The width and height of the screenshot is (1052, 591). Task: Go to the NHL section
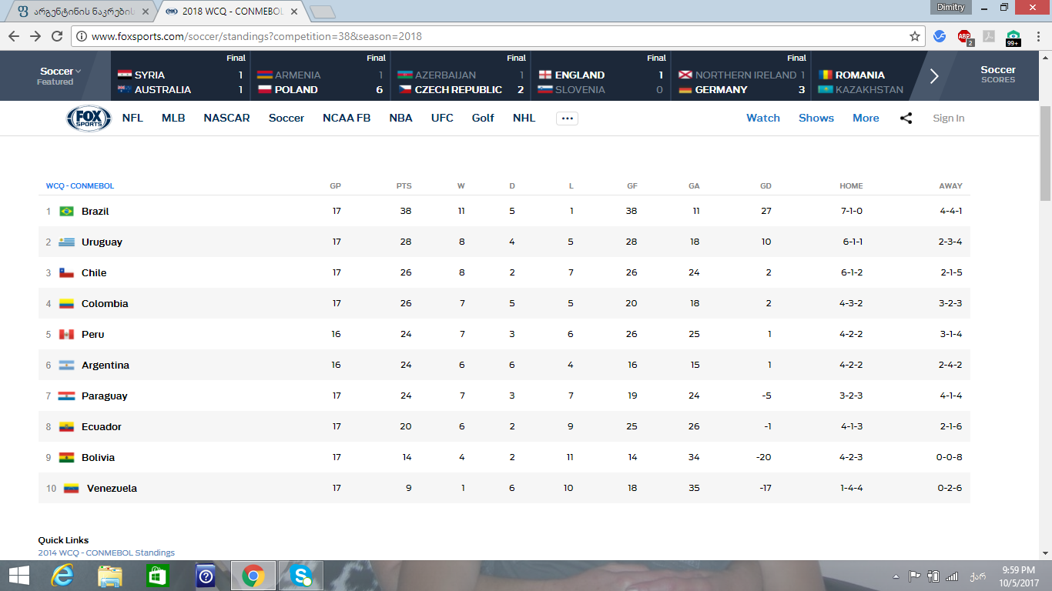pyautogui.click(x=524, y=118)
